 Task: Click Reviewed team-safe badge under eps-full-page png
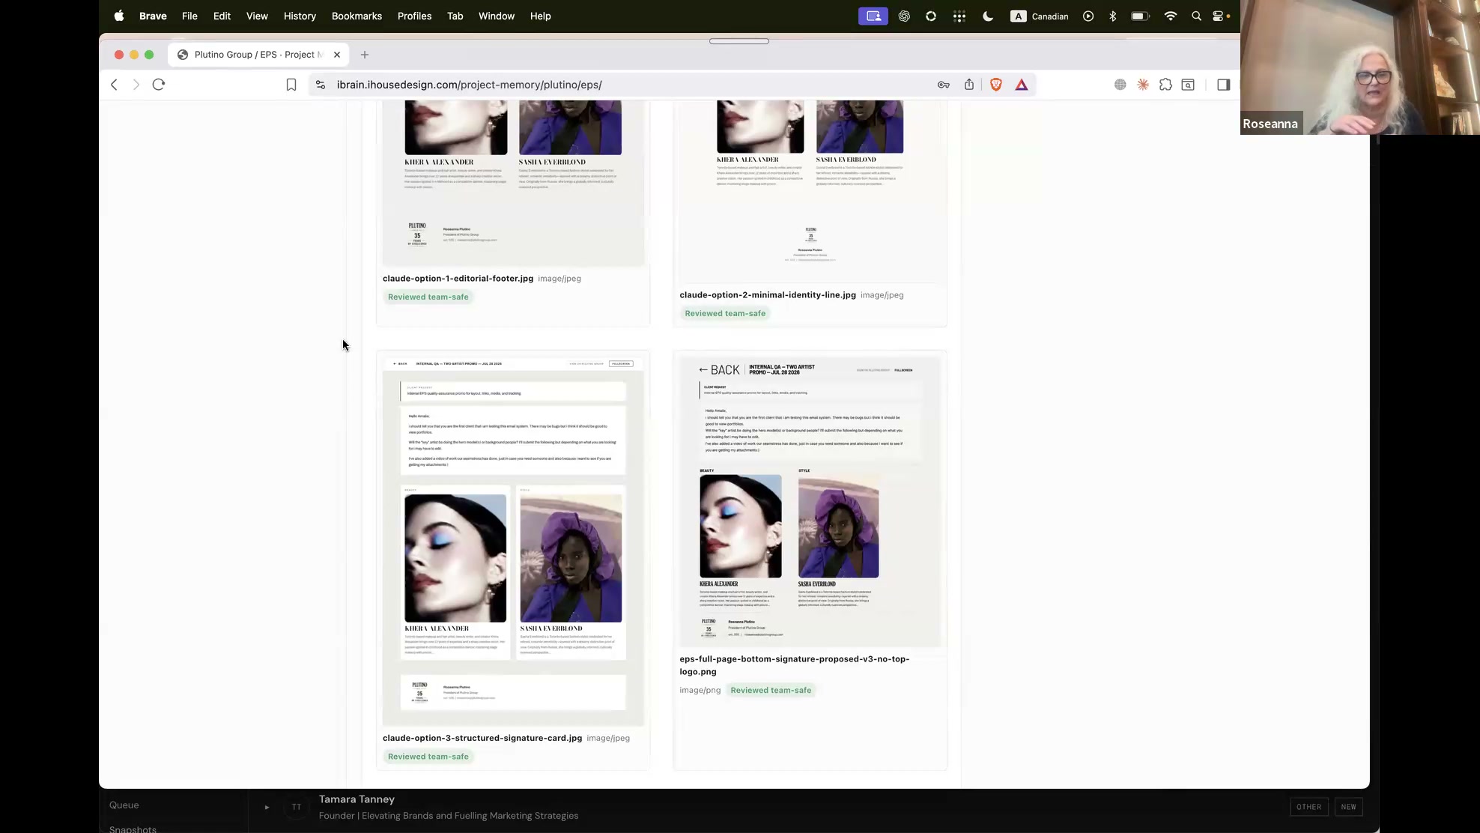[x=771, y=691]
